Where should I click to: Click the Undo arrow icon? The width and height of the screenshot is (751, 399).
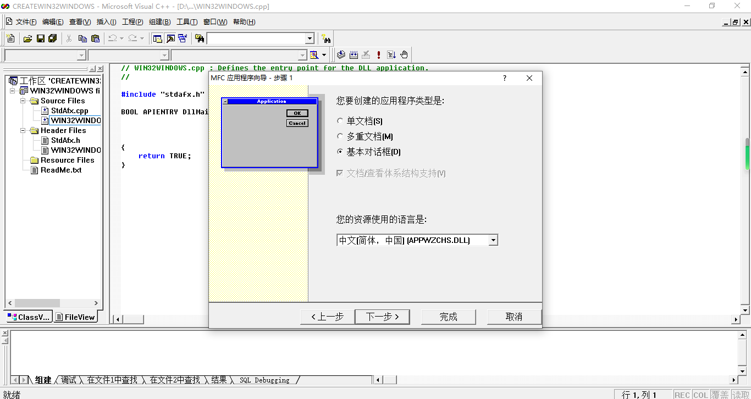pyautogui.click(x=112, y=38)
